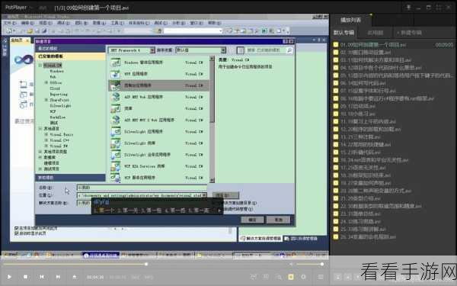
Task: Open the 文件 menu in Visual Studio
Action: coord(10,23)
